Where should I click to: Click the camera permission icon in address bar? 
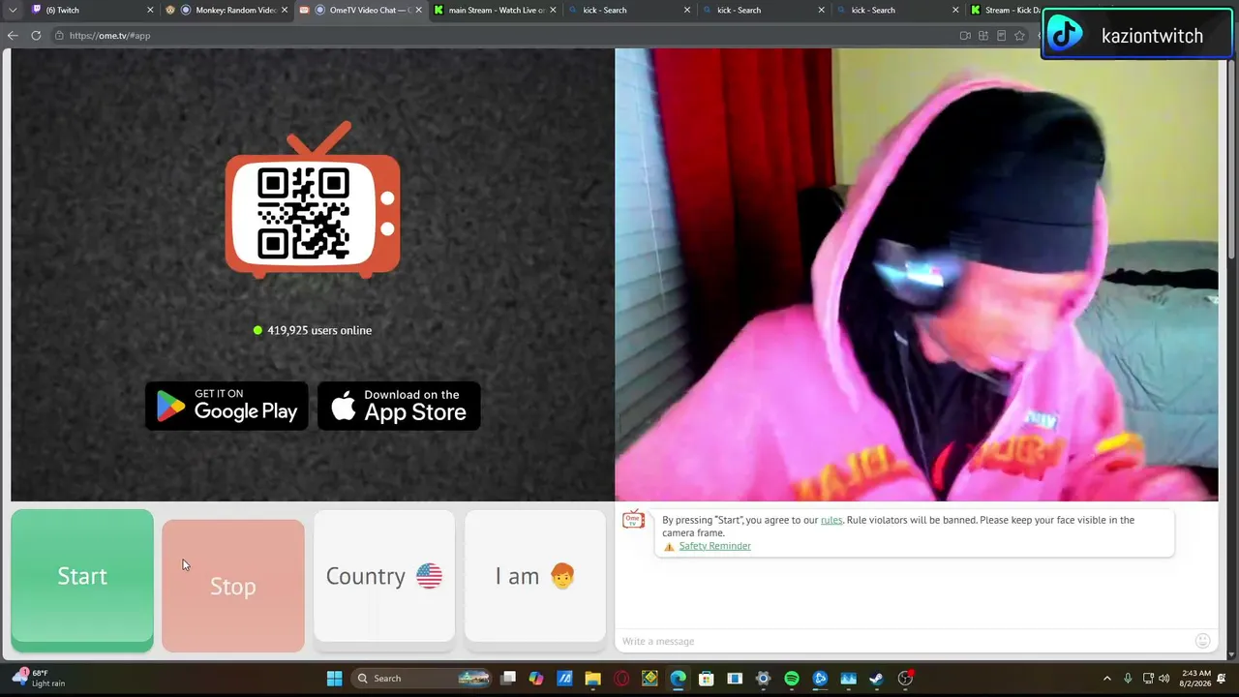[x=965, y=36]
